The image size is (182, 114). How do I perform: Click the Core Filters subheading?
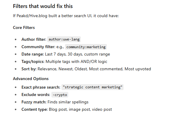[24, 27]
